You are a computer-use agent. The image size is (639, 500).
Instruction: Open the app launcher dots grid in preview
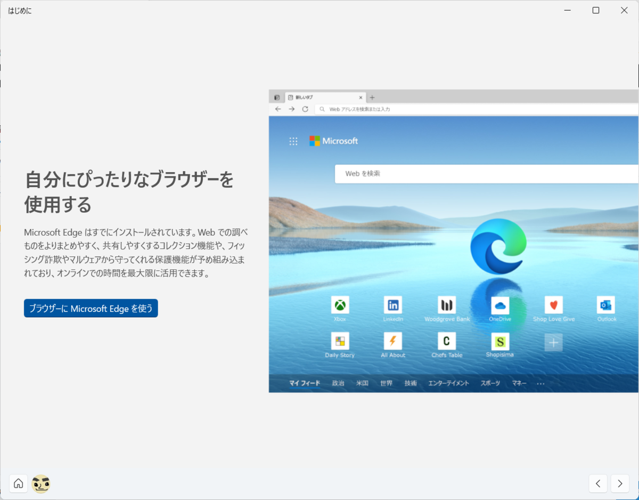coord(293,141)
